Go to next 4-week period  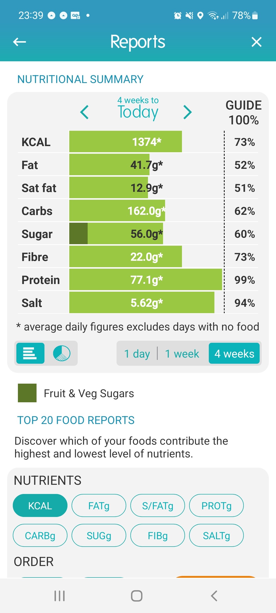[188, 112]
